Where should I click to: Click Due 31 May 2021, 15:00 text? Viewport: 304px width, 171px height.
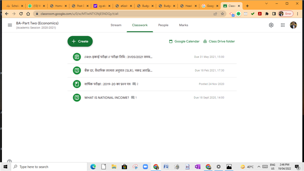click(x=209, y=57)
